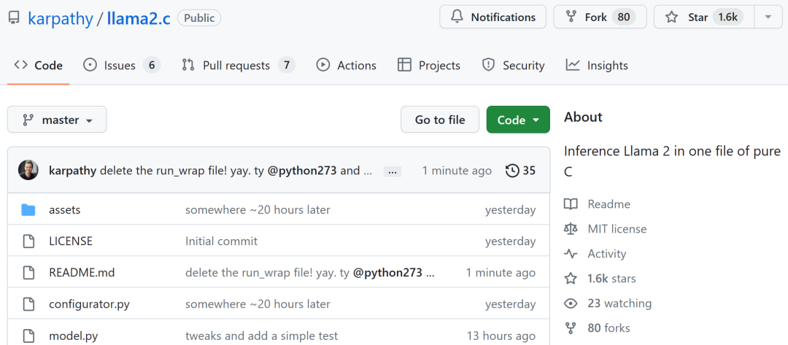Click the Activity pulse icon
This screenshot has height=345, width=788.
[x=571, y=254]
